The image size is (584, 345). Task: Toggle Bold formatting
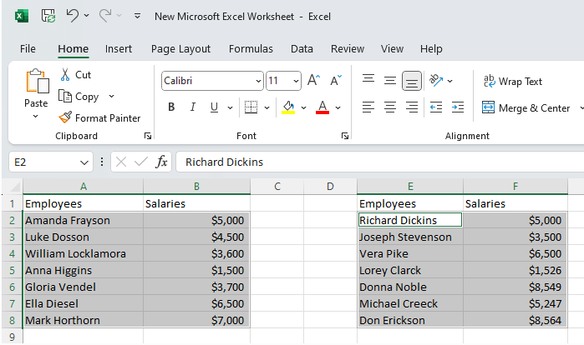pyautogui.click(x=171, y=107)
